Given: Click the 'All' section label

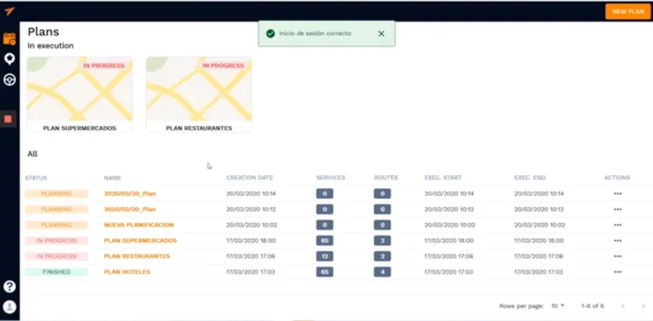Looking at the screenshot, I should click(x=33, y=154).
